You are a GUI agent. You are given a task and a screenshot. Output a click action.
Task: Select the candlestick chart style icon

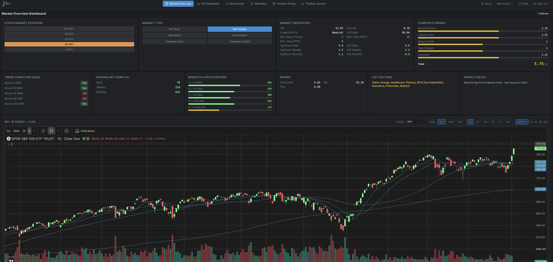click(x=51, y=131)
